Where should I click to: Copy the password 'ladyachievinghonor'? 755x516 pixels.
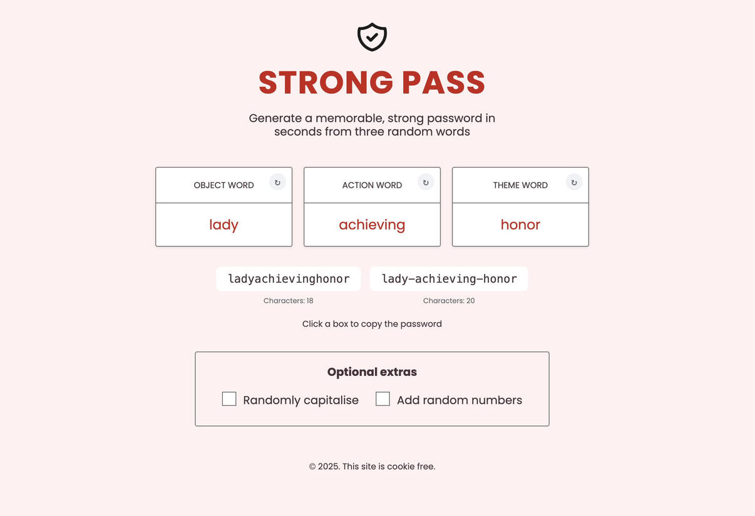click(288, 278)
